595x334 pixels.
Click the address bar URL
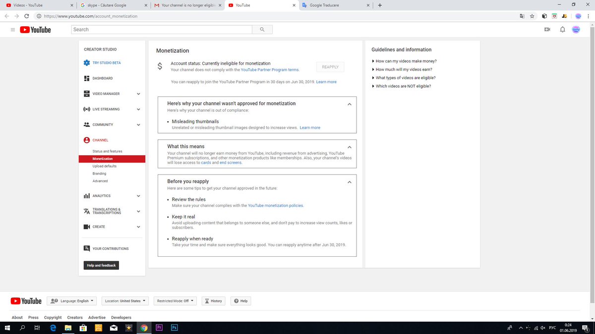[91, 16]
